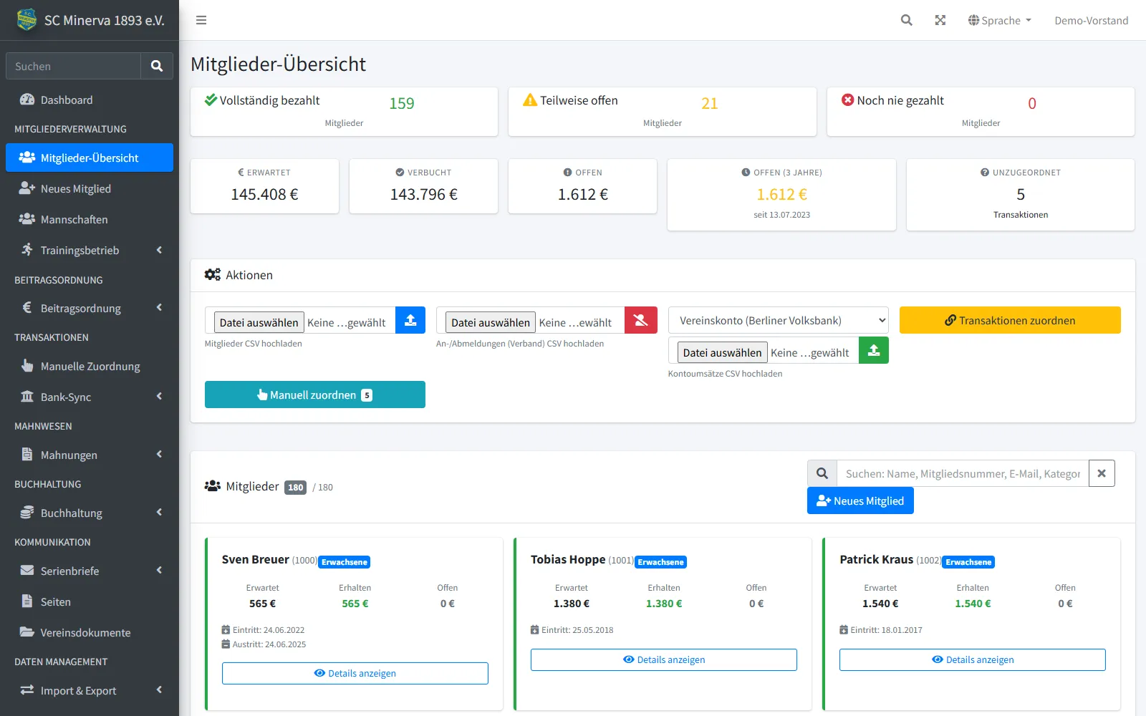
Task: Click the red An-/Abmeldungen upload button
Action: click(641, 320)
